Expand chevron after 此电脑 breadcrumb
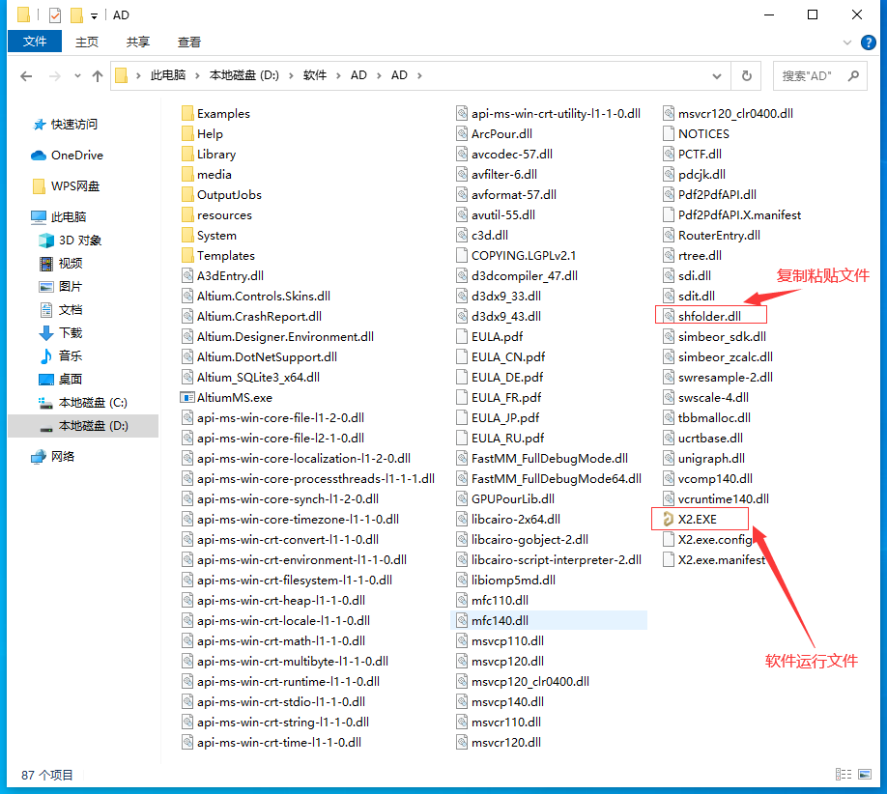 click(x=197, y=75)
